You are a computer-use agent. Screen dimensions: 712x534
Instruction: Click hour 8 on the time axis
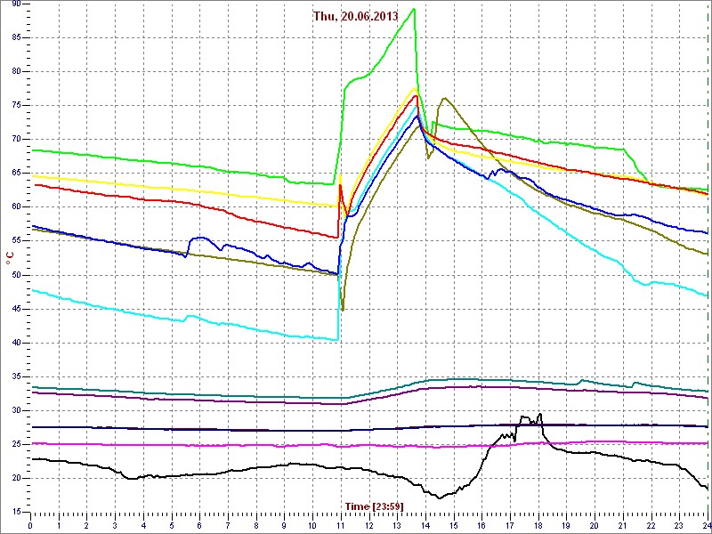tap(256, 525)
